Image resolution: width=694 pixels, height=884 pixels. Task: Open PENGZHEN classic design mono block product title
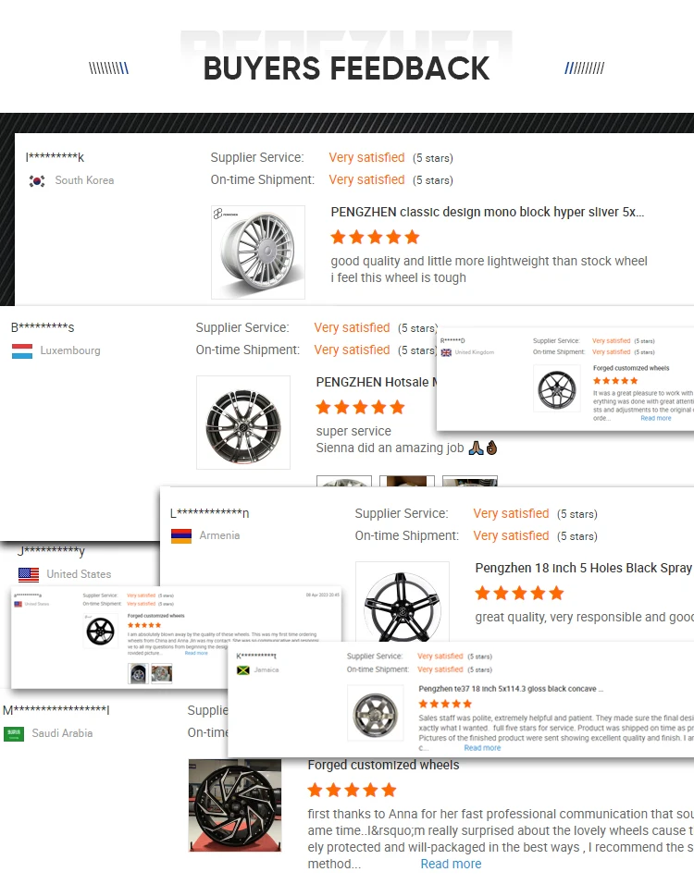point(487,213)
